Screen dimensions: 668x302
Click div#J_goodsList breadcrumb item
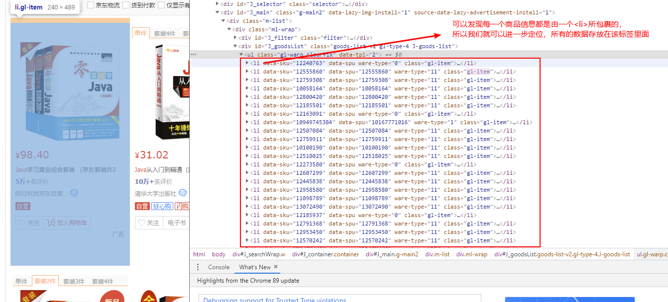click(562, 254)
